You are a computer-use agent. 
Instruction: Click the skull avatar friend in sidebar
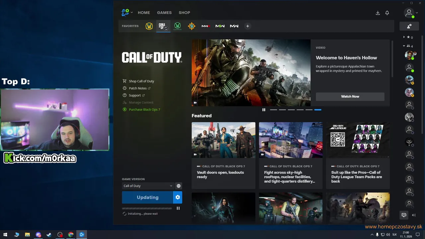tap(409, 142)
